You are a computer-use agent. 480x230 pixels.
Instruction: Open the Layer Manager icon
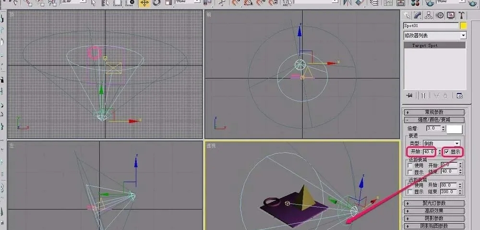[374, 3]
